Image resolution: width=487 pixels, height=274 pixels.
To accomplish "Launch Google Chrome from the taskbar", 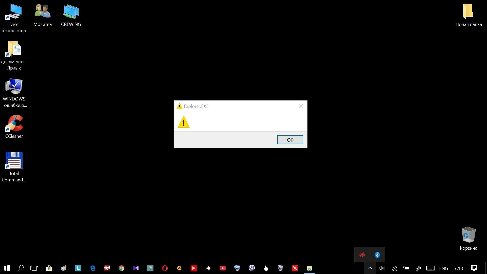I will tap(121, 268).
